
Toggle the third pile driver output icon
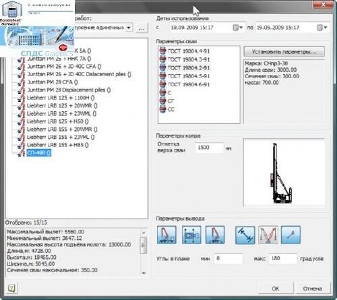215,235
